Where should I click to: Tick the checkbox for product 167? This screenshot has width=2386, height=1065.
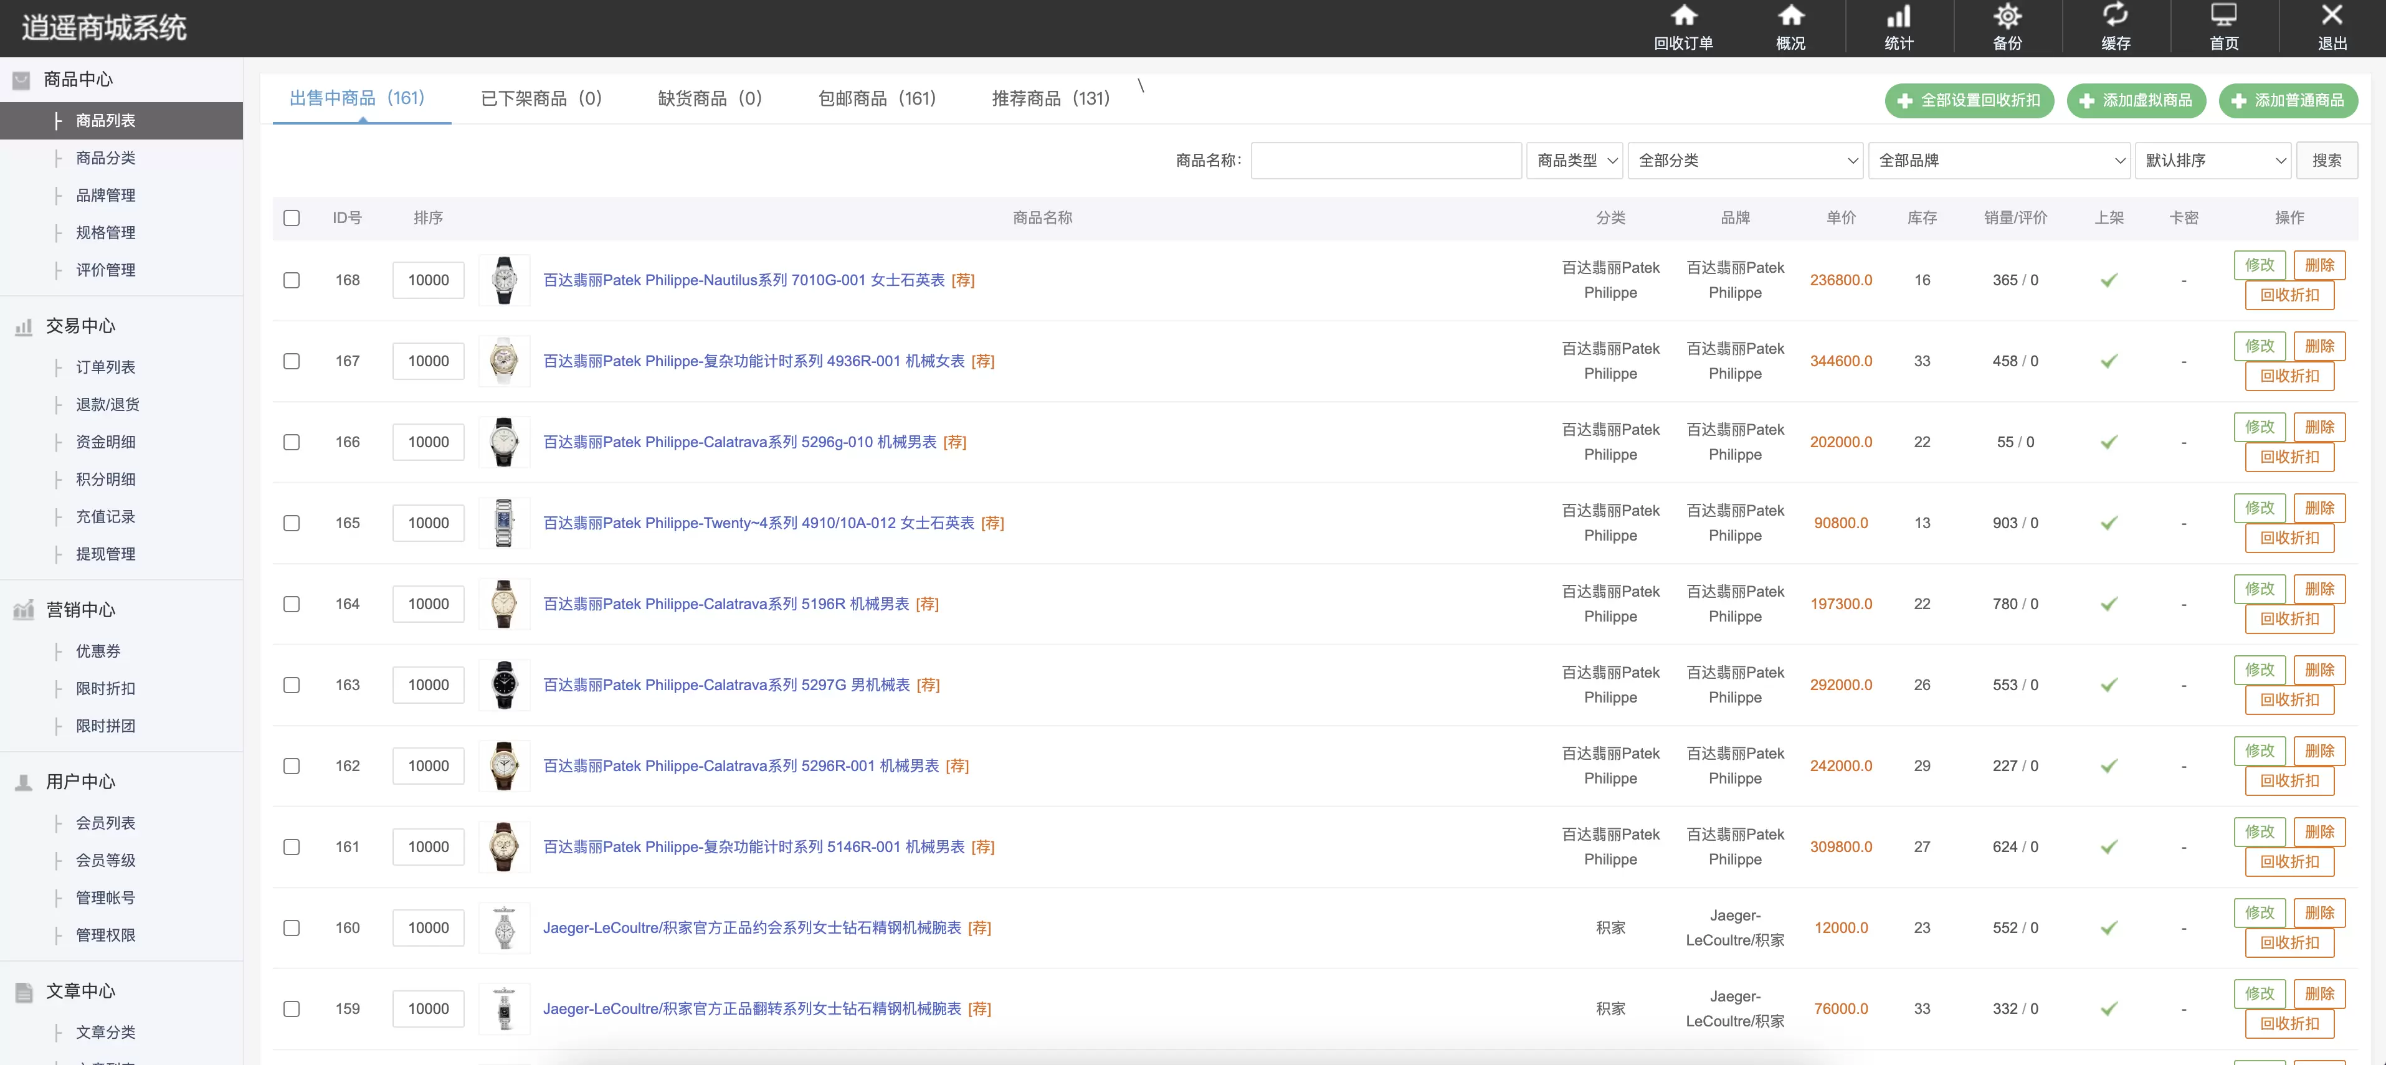pos(292,361)
